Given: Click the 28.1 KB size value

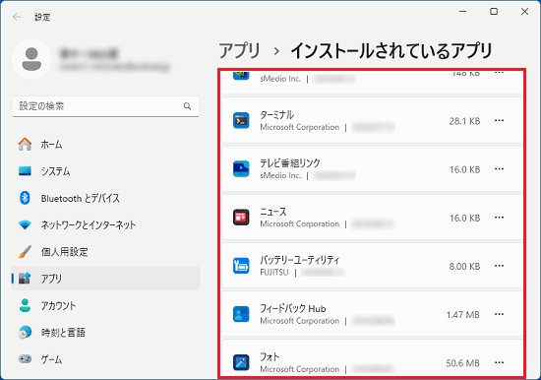Looking at the screenshot, I should pyautogui.click(x=464, y=121).
